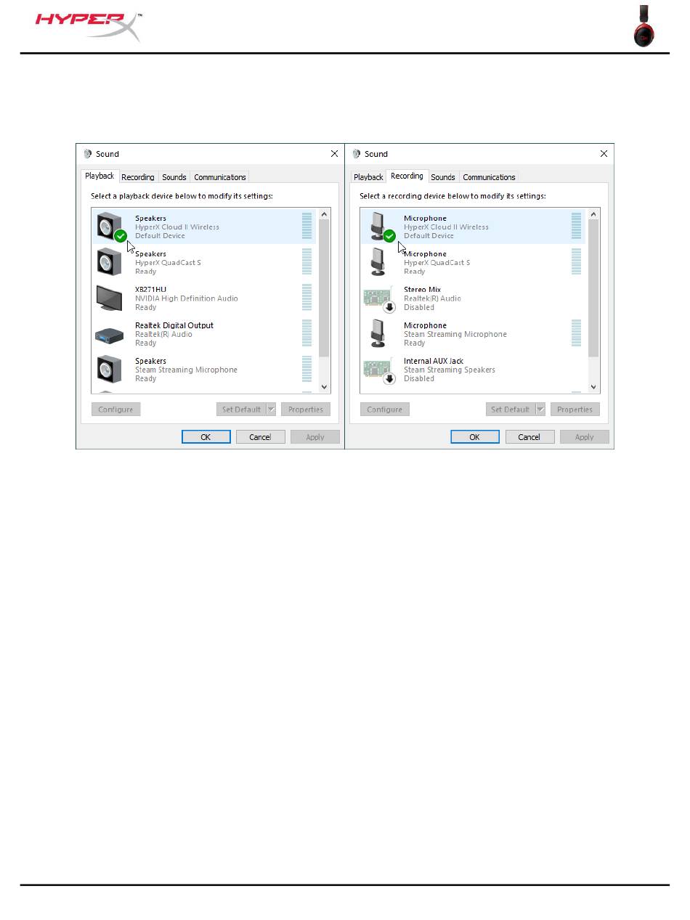Open Set Default dropdown arrow in Recording window
The width and height of the screenshot is (690, 920).
540,410
